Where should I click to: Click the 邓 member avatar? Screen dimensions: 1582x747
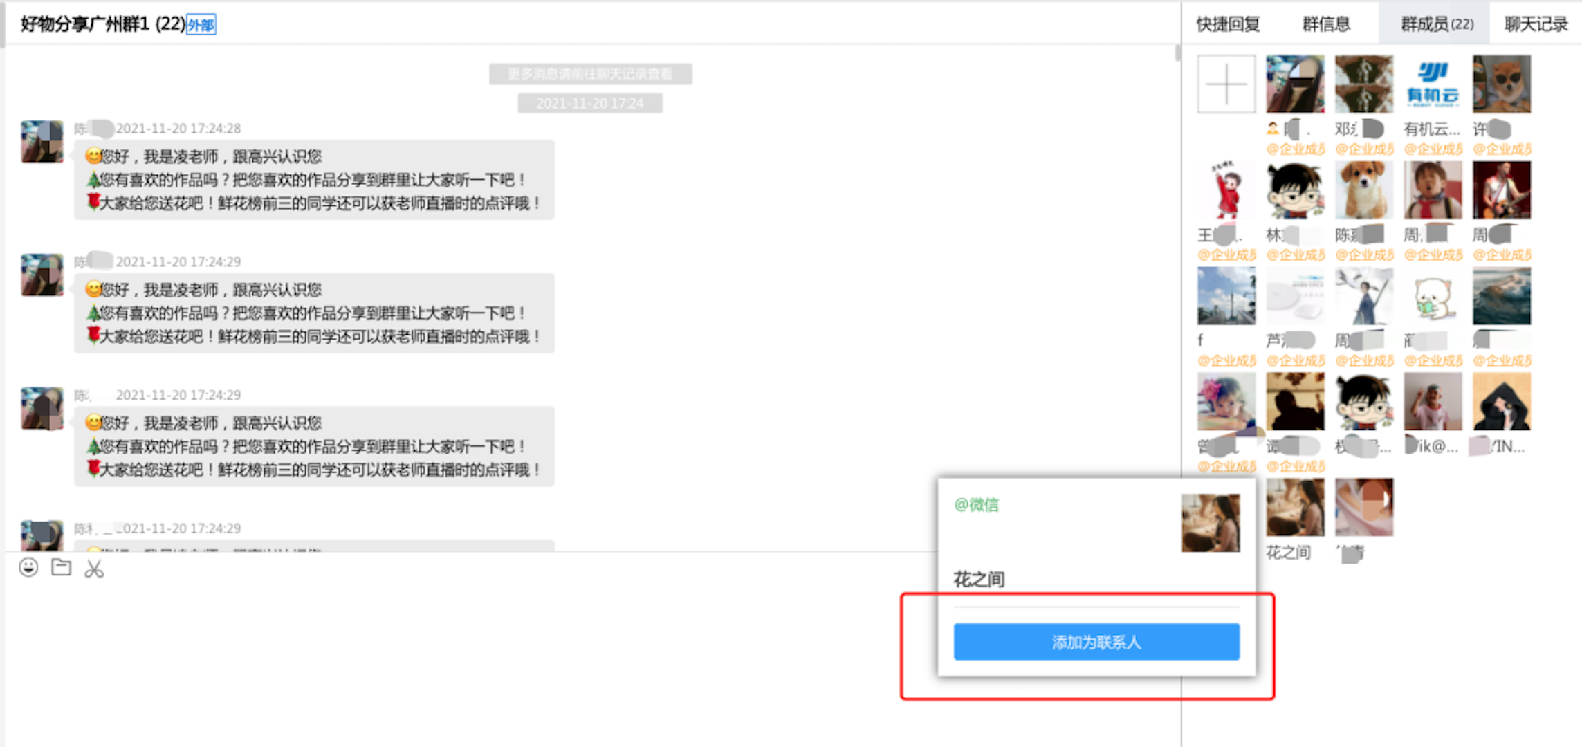[1363, 83]
